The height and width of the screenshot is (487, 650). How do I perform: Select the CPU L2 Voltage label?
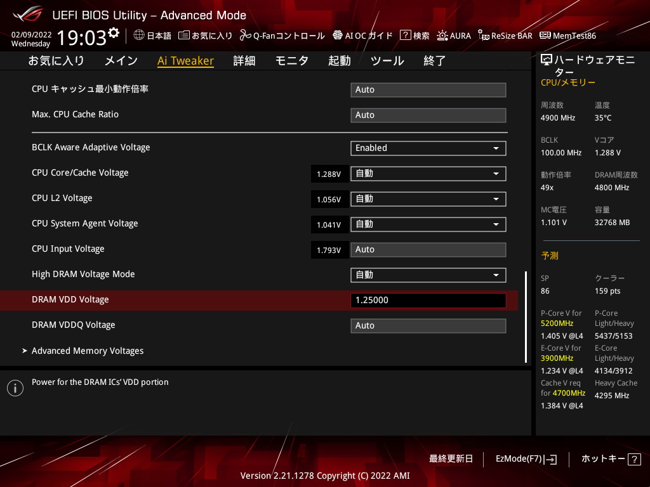[62, 198]
